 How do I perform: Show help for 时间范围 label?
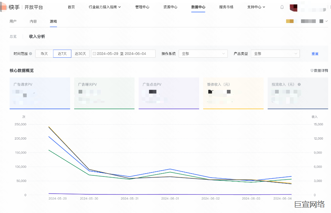tap(30, 54)
